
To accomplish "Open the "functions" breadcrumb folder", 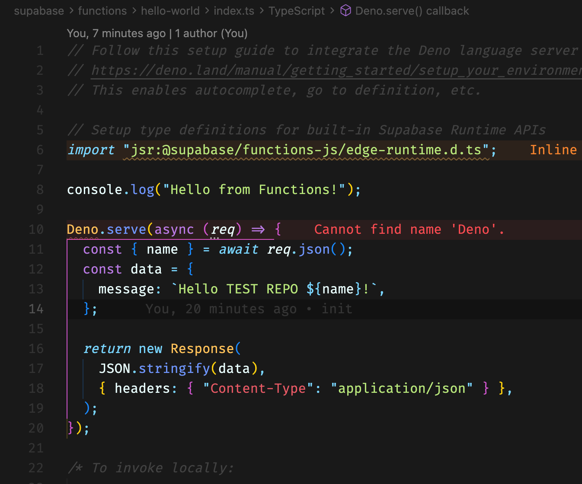I will [x=102, y=11].
